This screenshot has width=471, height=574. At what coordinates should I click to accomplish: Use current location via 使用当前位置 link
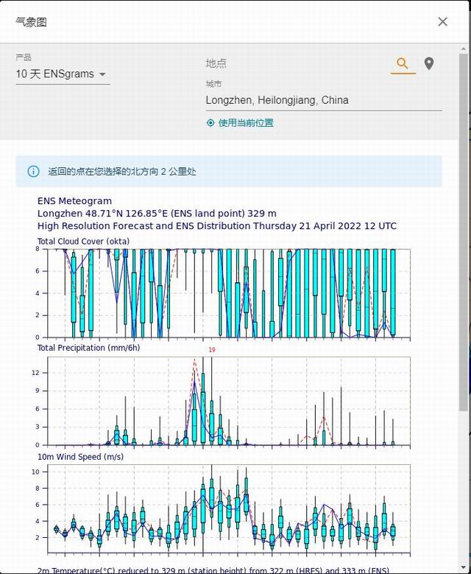pyautogui.click(x=246, y=123)
